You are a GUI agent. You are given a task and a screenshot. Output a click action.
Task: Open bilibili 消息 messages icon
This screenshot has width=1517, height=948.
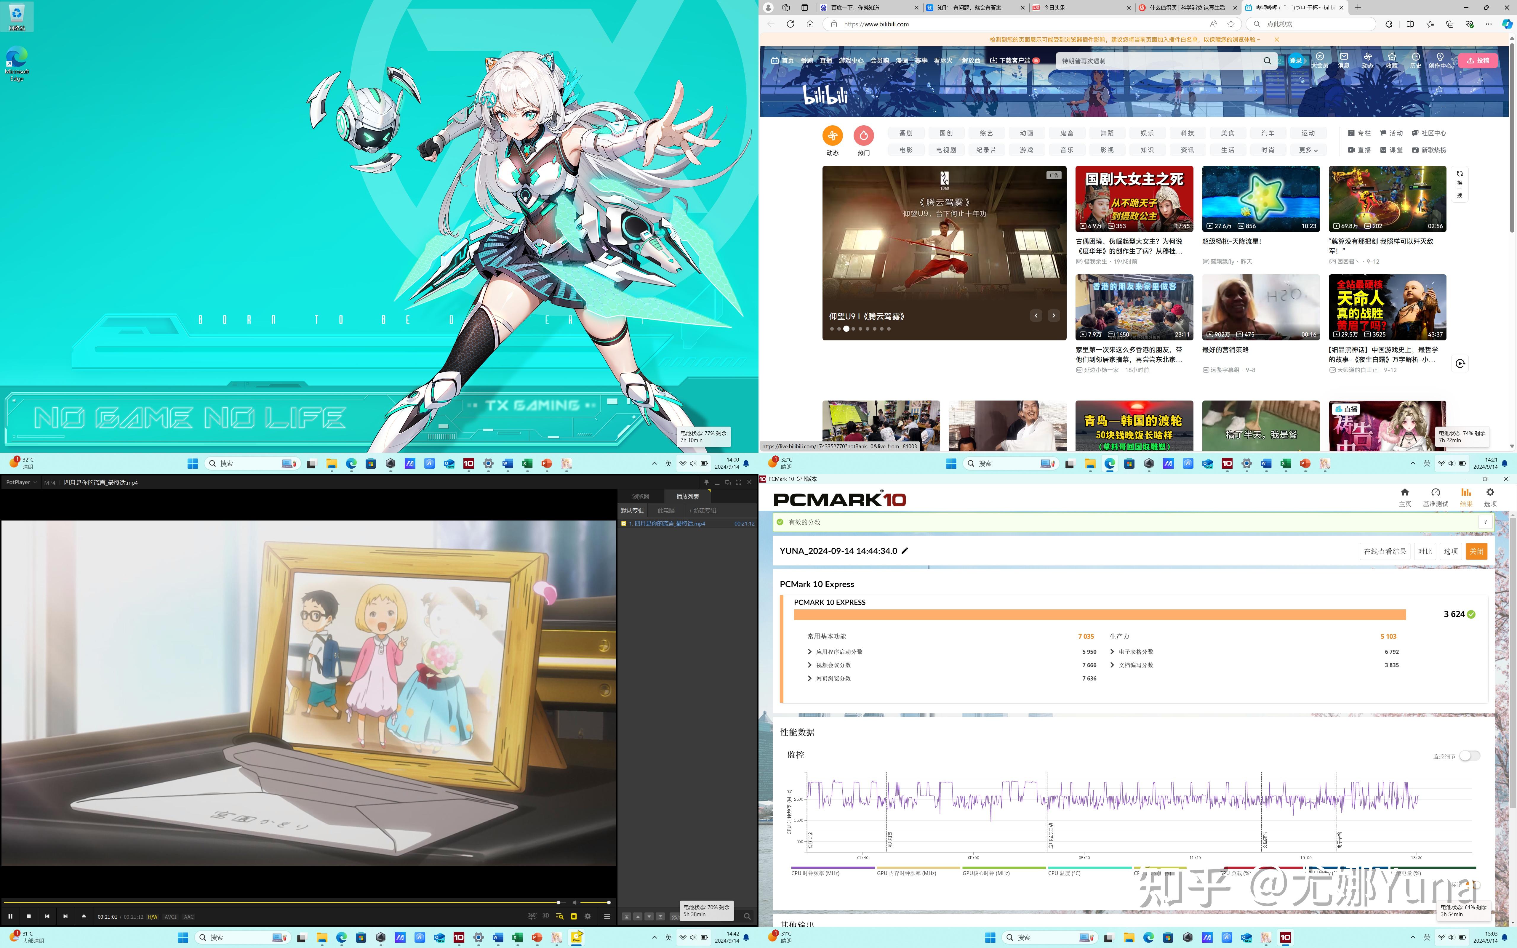1343,60
